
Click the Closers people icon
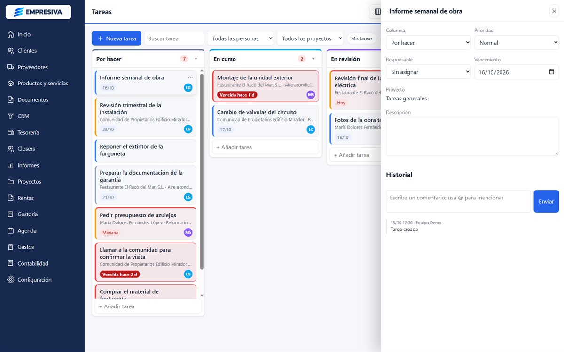pos(10,149)
